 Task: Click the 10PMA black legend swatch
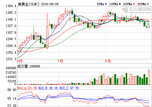tap(120, 4)
